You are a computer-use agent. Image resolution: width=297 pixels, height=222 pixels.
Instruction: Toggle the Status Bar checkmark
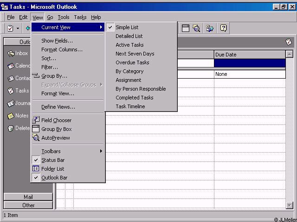(x=52, y=160)
